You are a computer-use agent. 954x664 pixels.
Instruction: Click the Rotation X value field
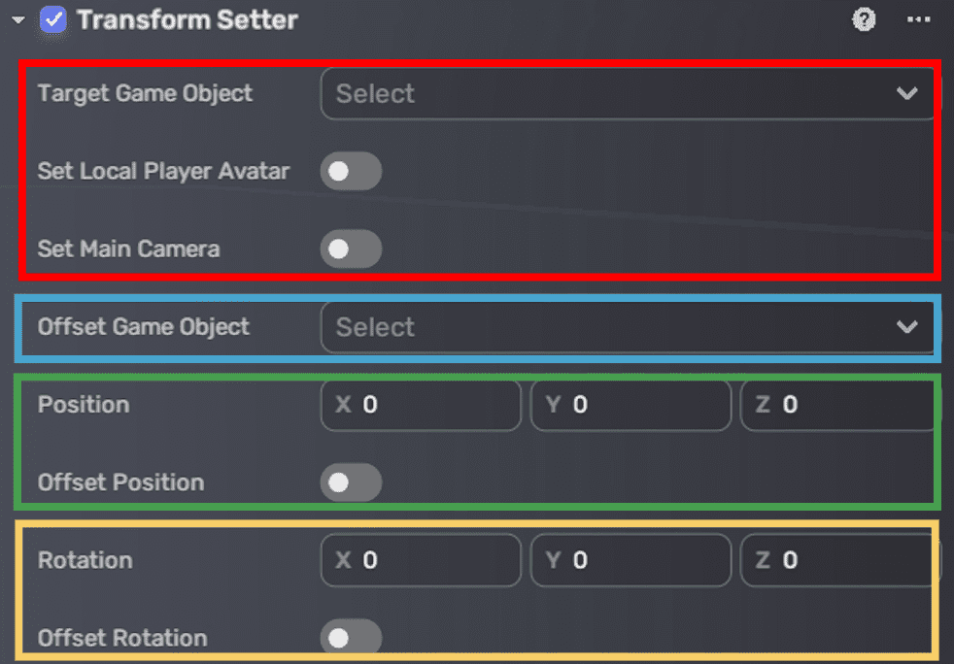point(418,560)
